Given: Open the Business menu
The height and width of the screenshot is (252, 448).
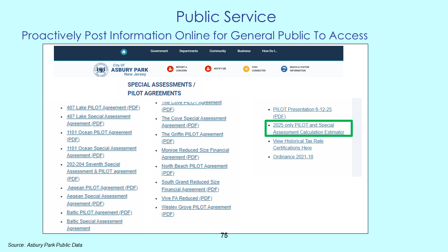Looking at the screenshot, I should pyautogui.click(x=244, y=51).
